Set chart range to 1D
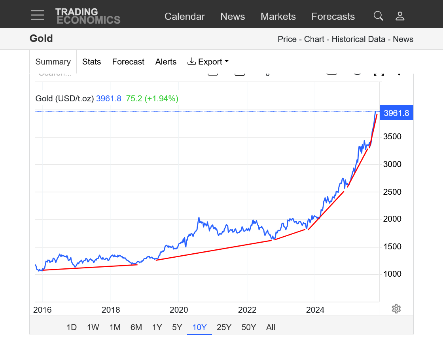This screenshot has width=443, height=340. click(71, 327)
